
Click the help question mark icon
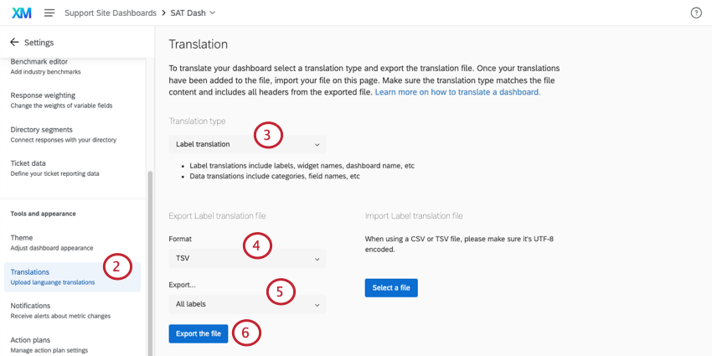point(696,13)
